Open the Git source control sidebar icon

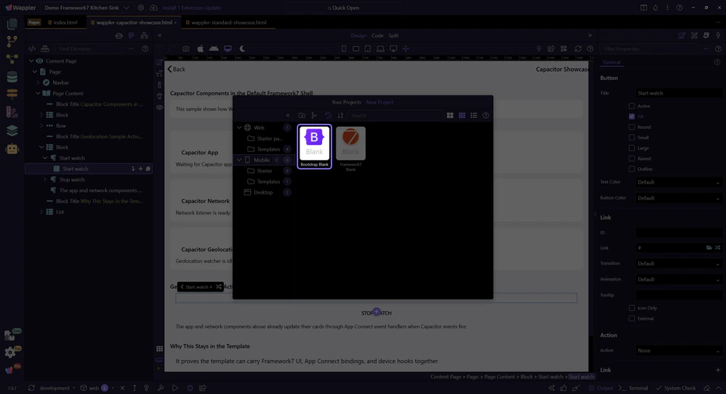coord(12,41)
